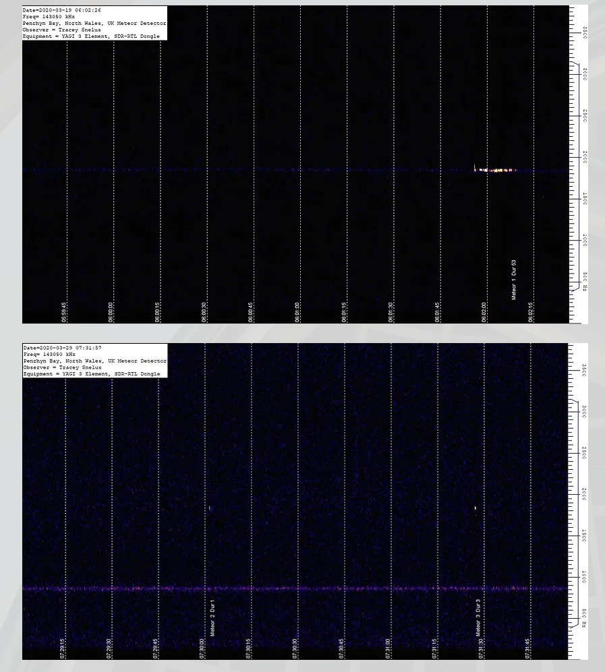Select the 06:00:00 time marker
Viewport: 605px width, 672px height.
coord(111,312)
